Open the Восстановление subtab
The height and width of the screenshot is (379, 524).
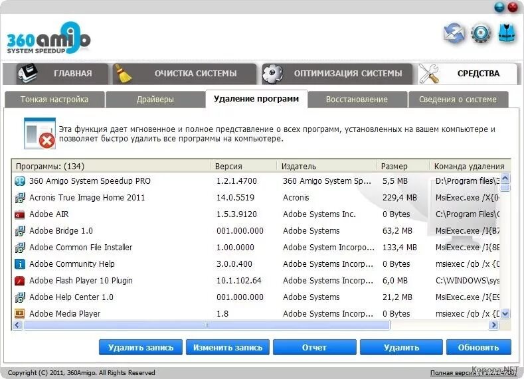pyautogui.click(x=357, y=100)
